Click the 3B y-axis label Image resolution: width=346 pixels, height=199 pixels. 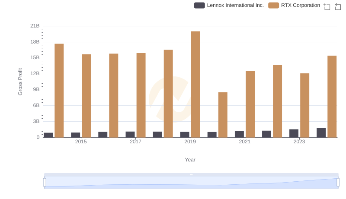[36, 121]
